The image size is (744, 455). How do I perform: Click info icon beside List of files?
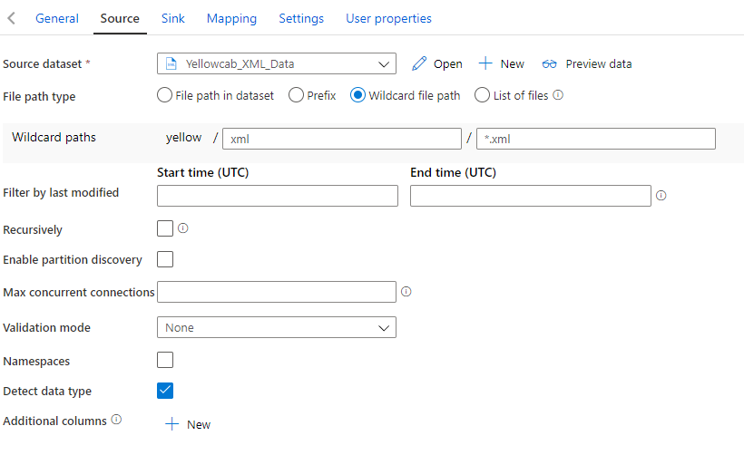(x=558, y=94)
